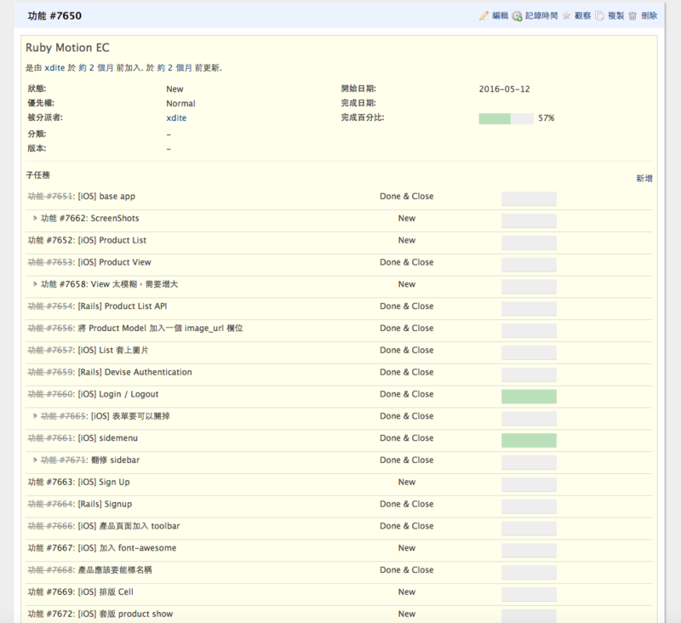Open issue #7653 Product View

point(51,262)
